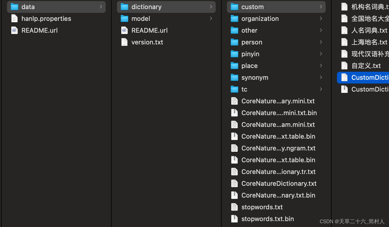The height and width of the screenshot is (227, 389).
Task: Click the CoreNature...ary.mini.txt file icon
Action: [234, 101]
